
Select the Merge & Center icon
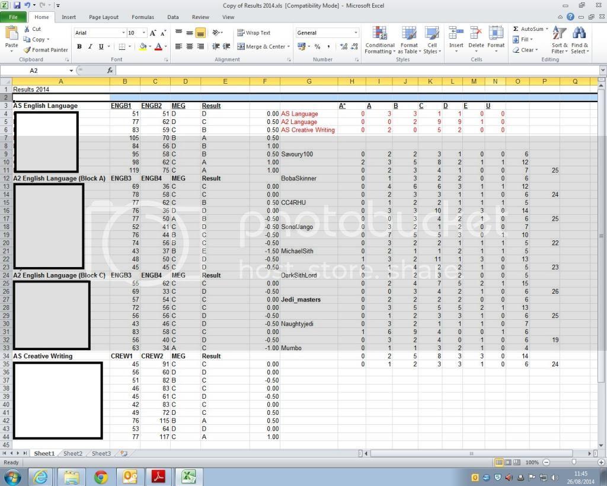(x=261, y=46)
